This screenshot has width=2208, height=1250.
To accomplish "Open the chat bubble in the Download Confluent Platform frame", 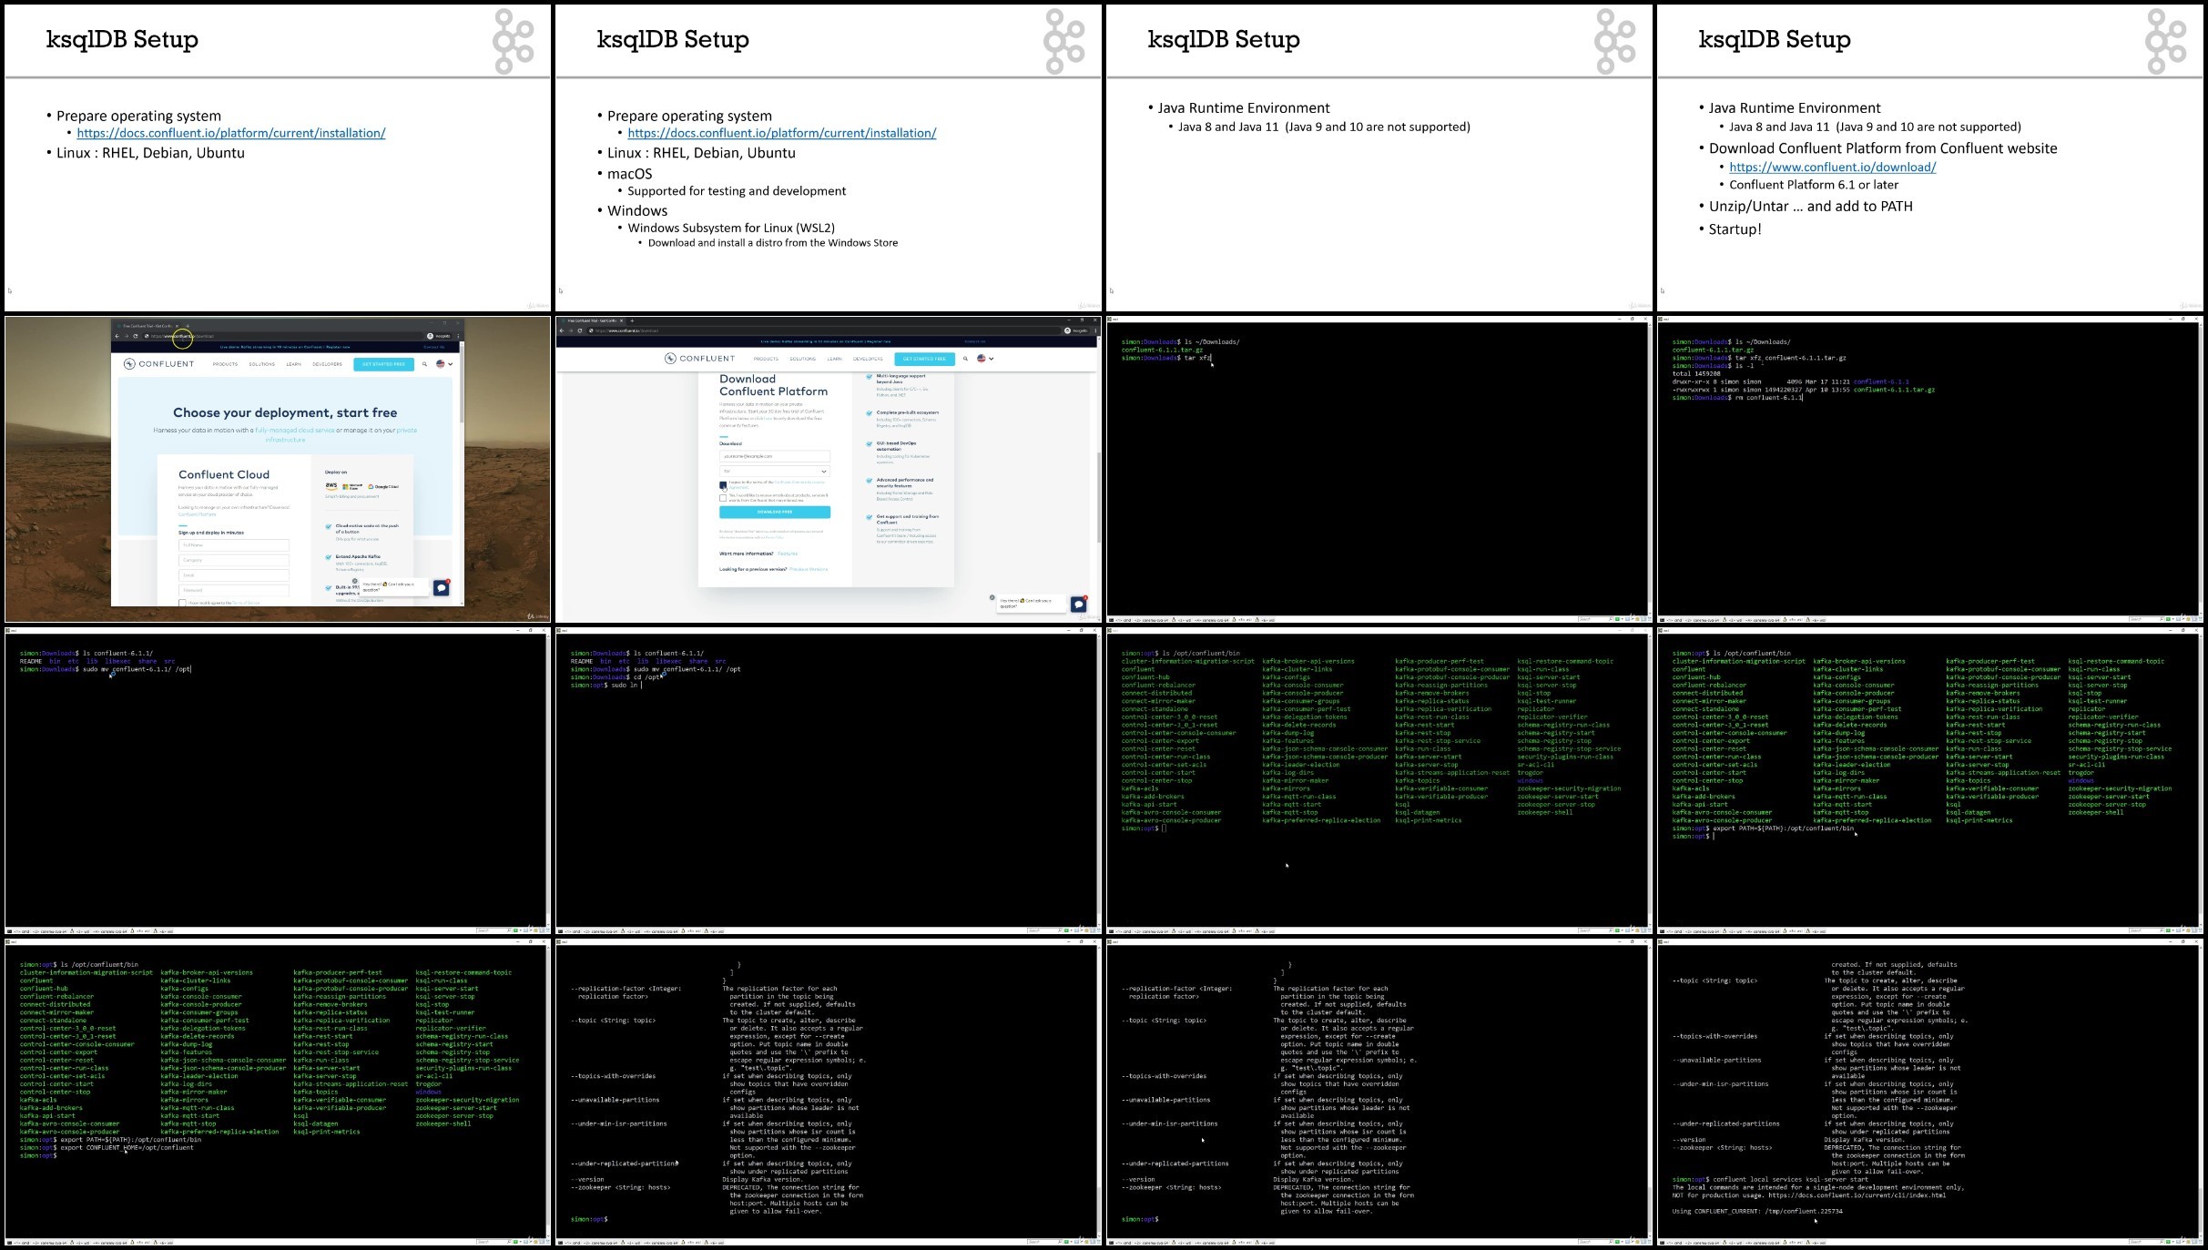I will 1079,604.
